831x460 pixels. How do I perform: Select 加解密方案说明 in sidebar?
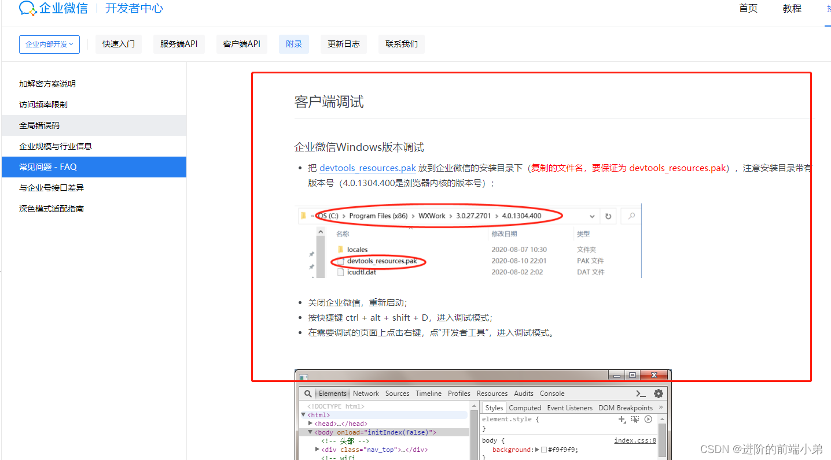94,84
